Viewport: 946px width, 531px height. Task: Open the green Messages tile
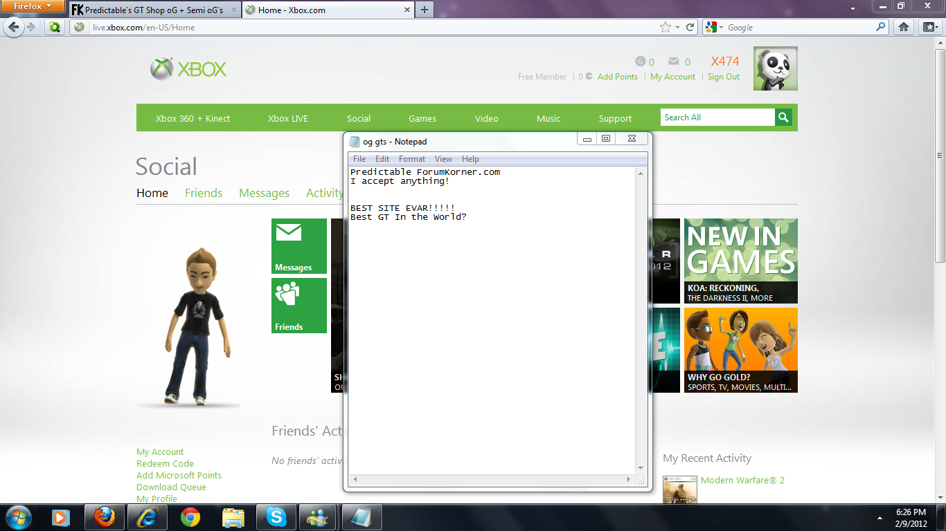pyautogui.click(x=299, y=246)
